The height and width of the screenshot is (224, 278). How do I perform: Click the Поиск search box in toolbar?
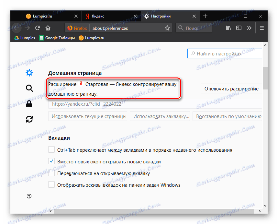click(194, 28)
